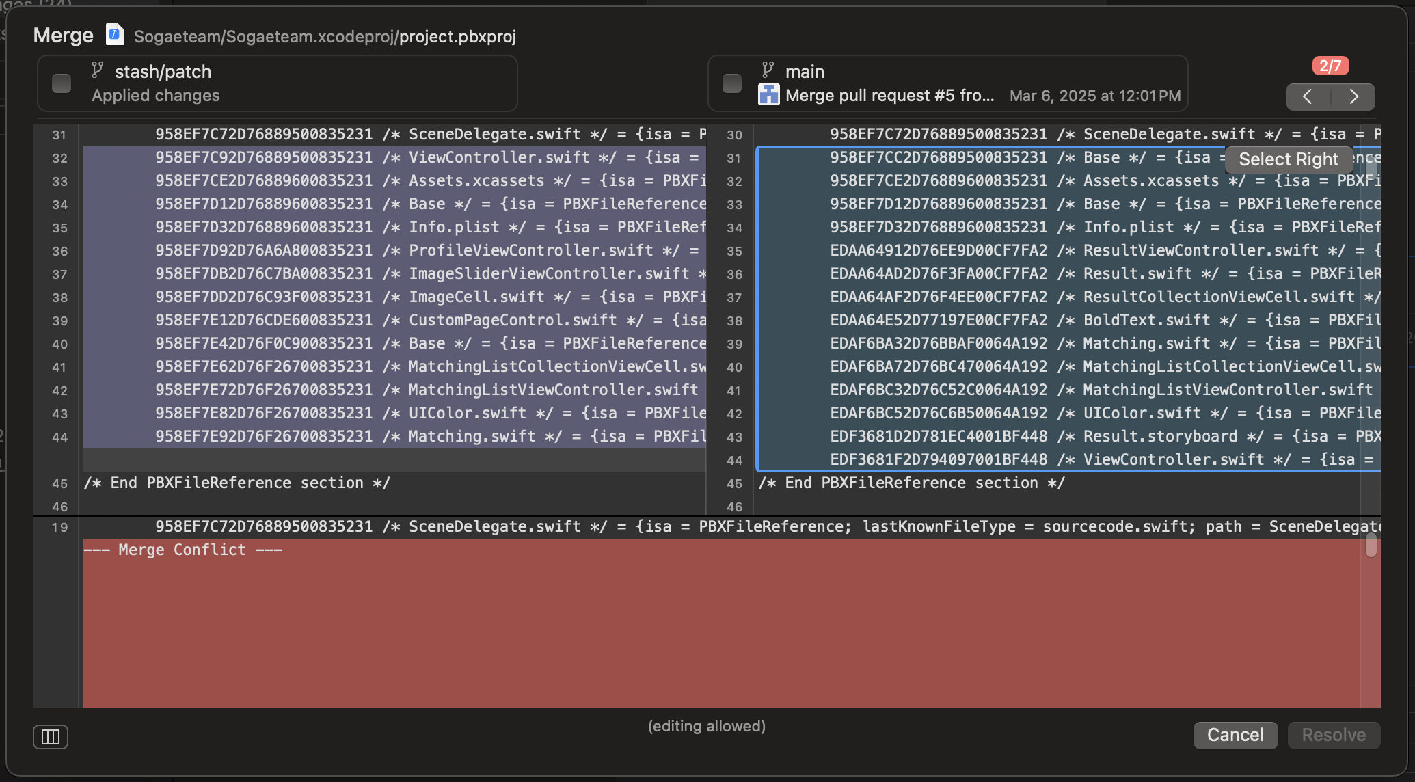This screenshot has width=1415, height=782.
Task: Click the project.pbxproj file icon
Action: [115, 35]
